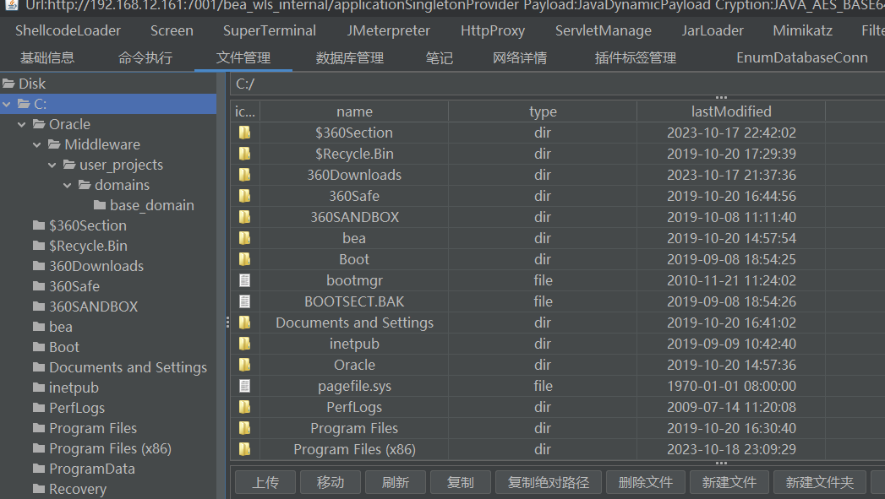Sort by the lastModified column header
This screenshot has height=499, width=885.
pos(730,111)
